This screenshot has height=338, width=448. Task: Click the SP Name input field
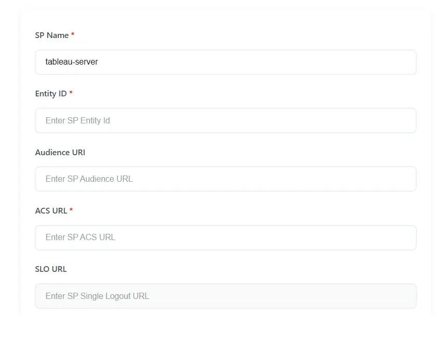pos(225,62)
